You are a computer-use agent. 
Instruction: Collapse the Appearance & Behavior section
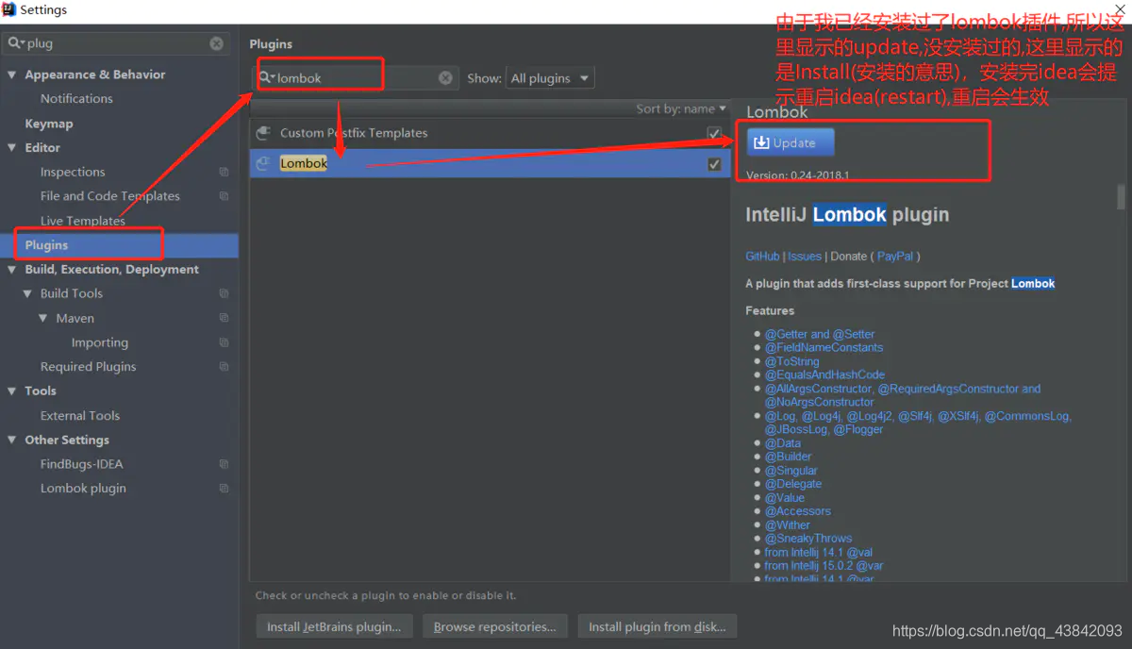point(12,75)
